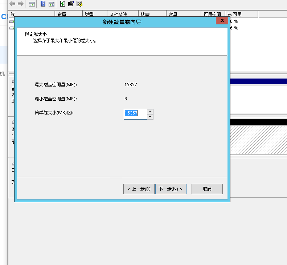Click the Forward arrow in the toolbar
287x265 pixels.
click(21, 4)
